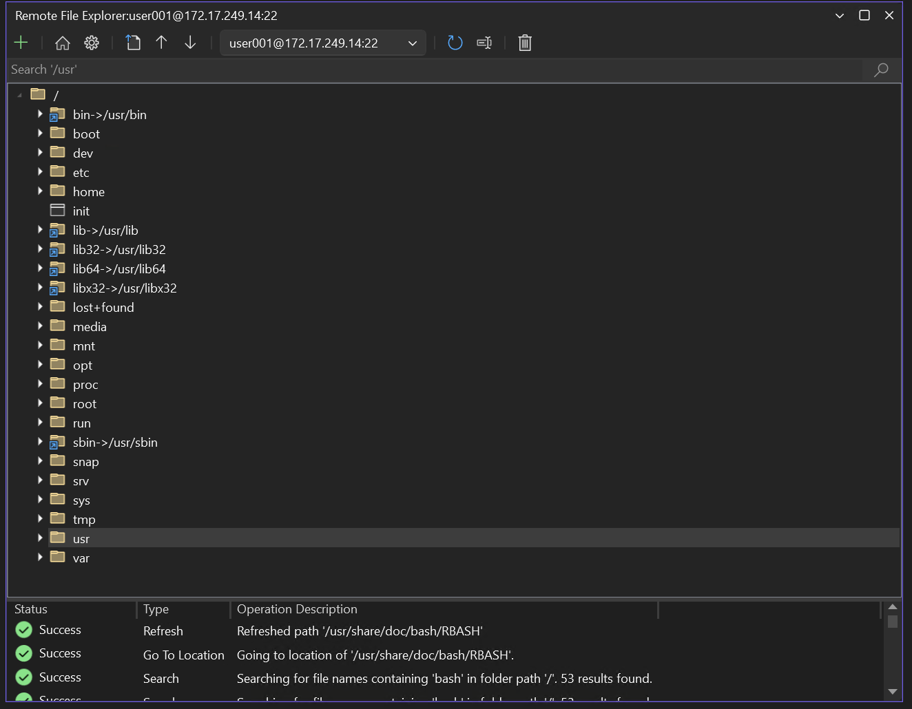
Task: Click the trash delete icon
Action: (525, 43)
